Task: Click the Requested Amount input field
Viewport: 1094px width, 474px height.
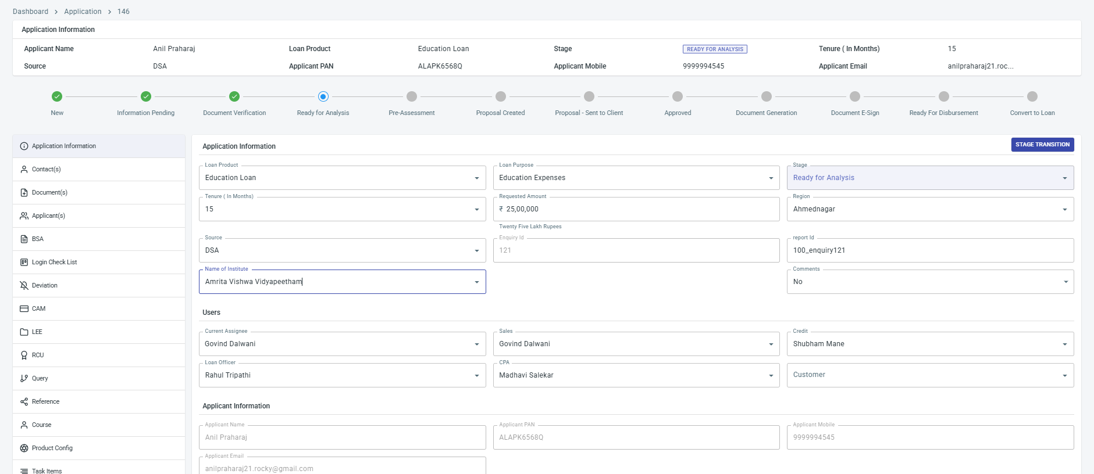Action: [636, 209]
